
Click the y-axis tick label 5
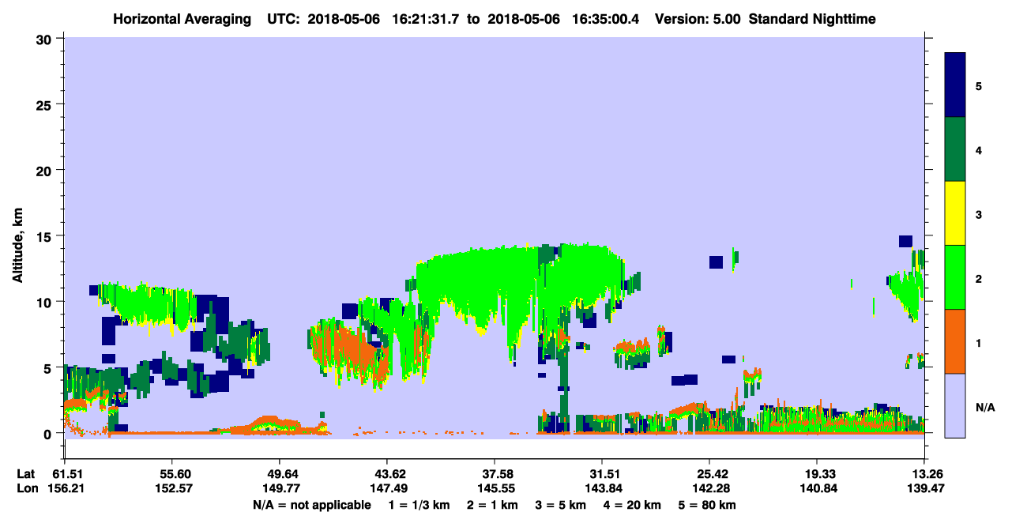(x=50, y=367)
